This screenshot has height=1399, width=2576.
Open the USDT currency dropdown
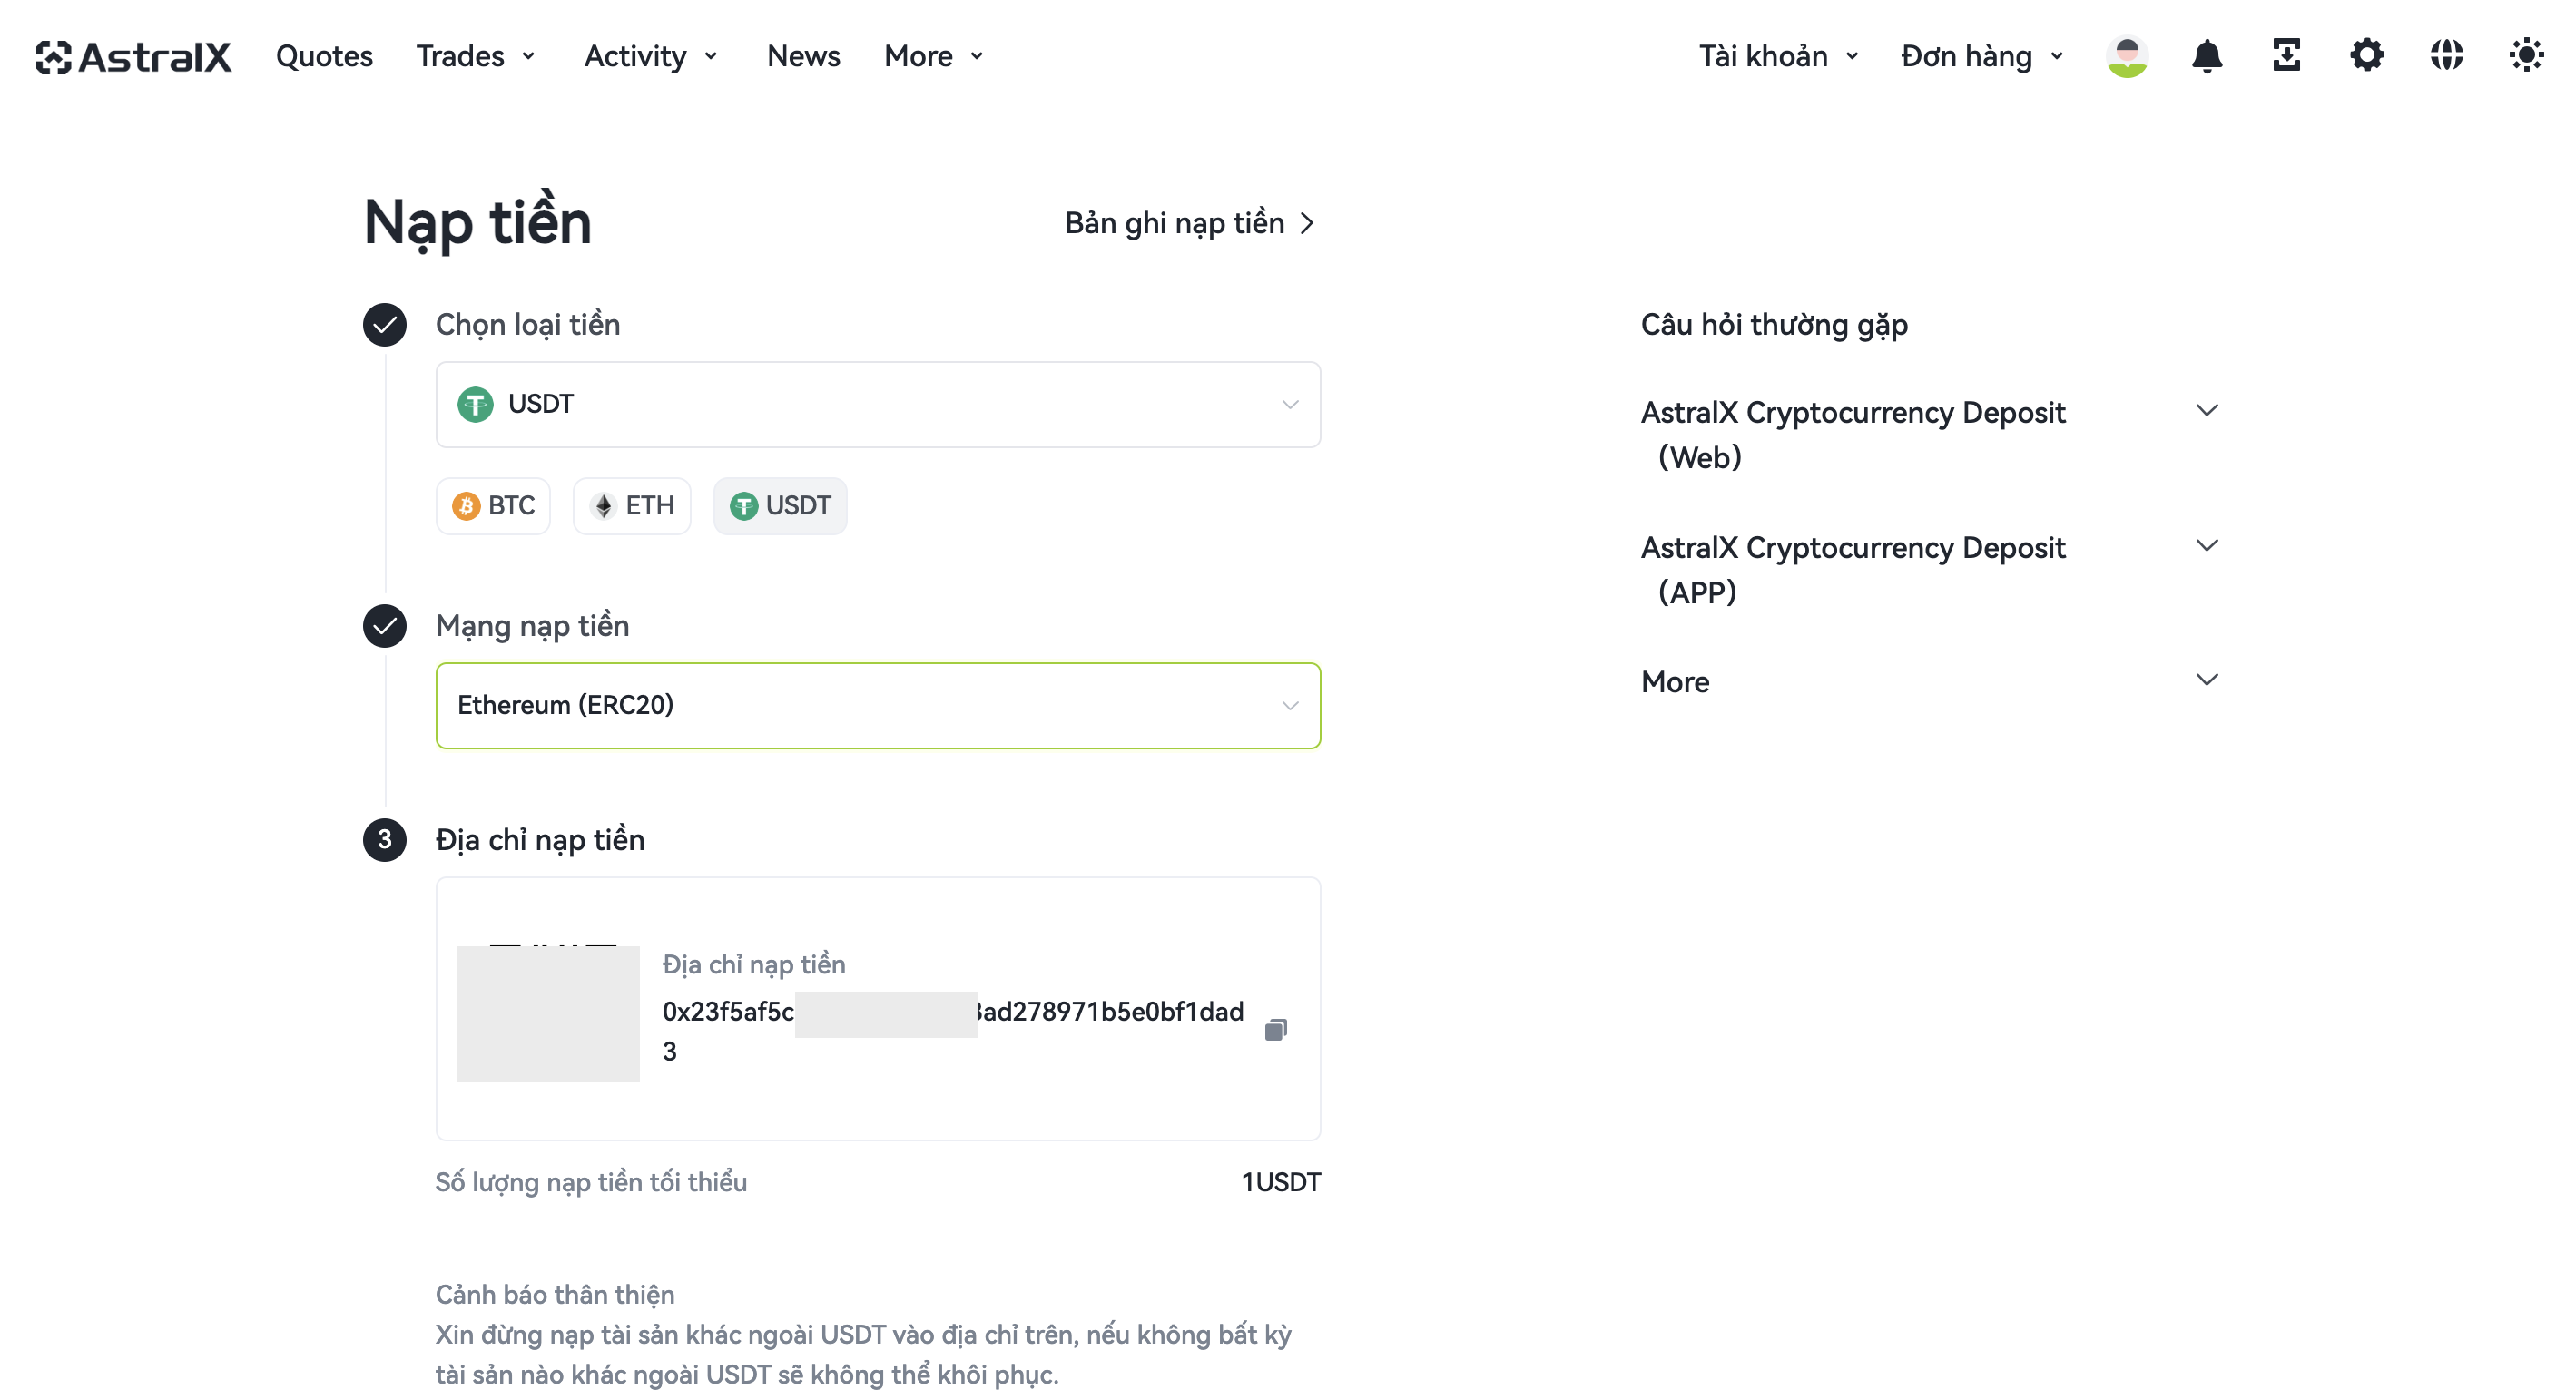878,405
